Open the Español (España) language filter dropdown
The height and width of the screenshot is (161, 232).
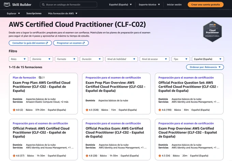point(208,59)
